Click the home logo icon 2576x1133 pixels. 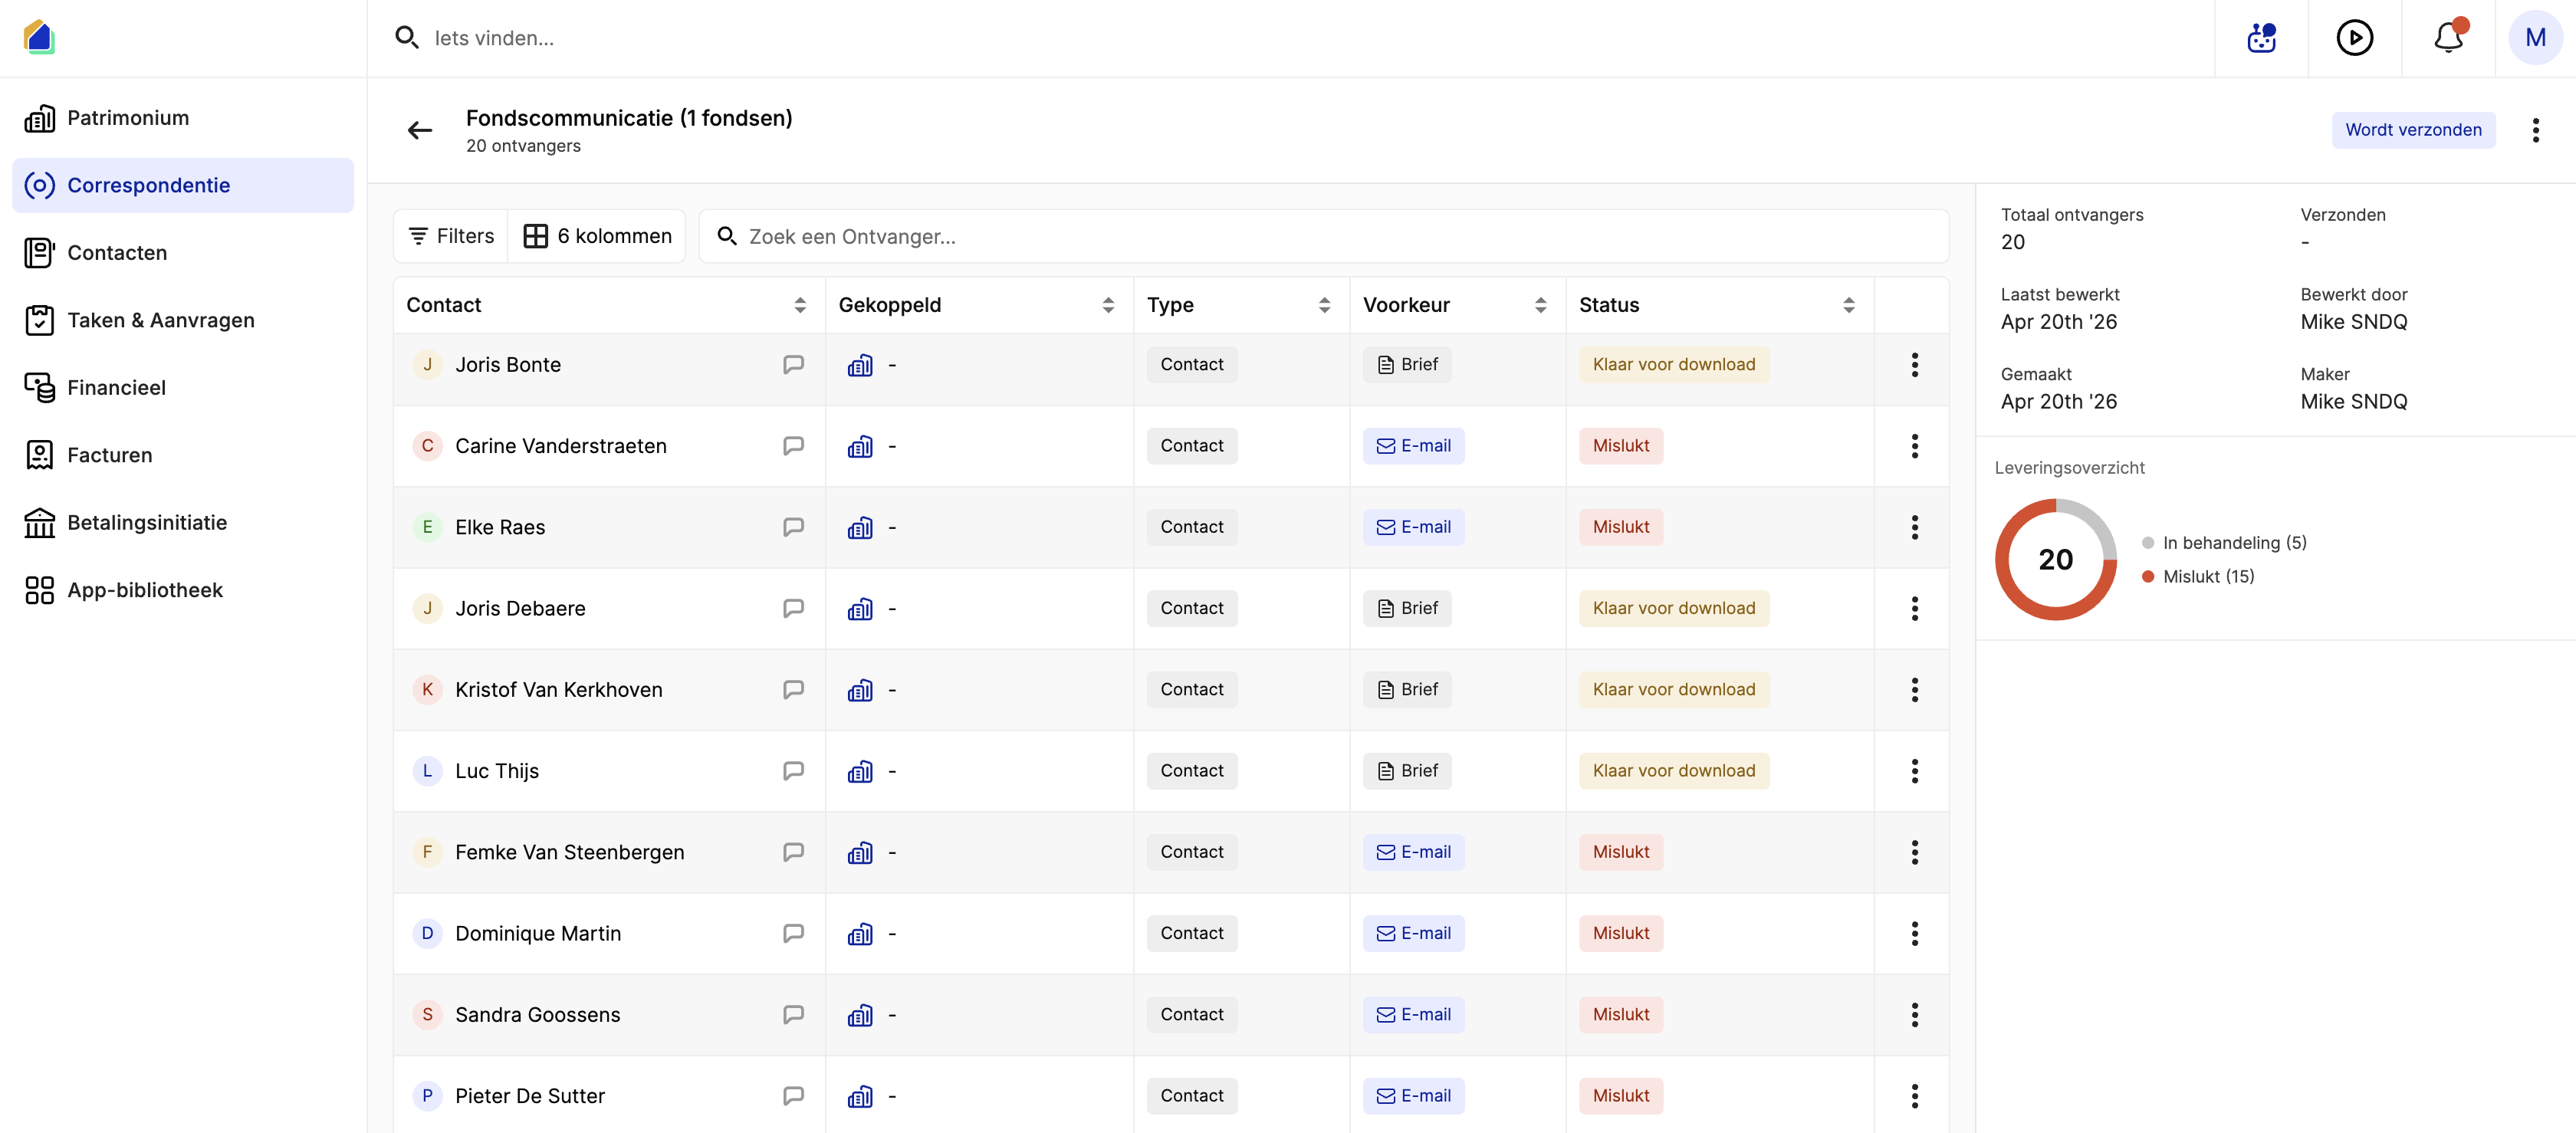[39, 37]
